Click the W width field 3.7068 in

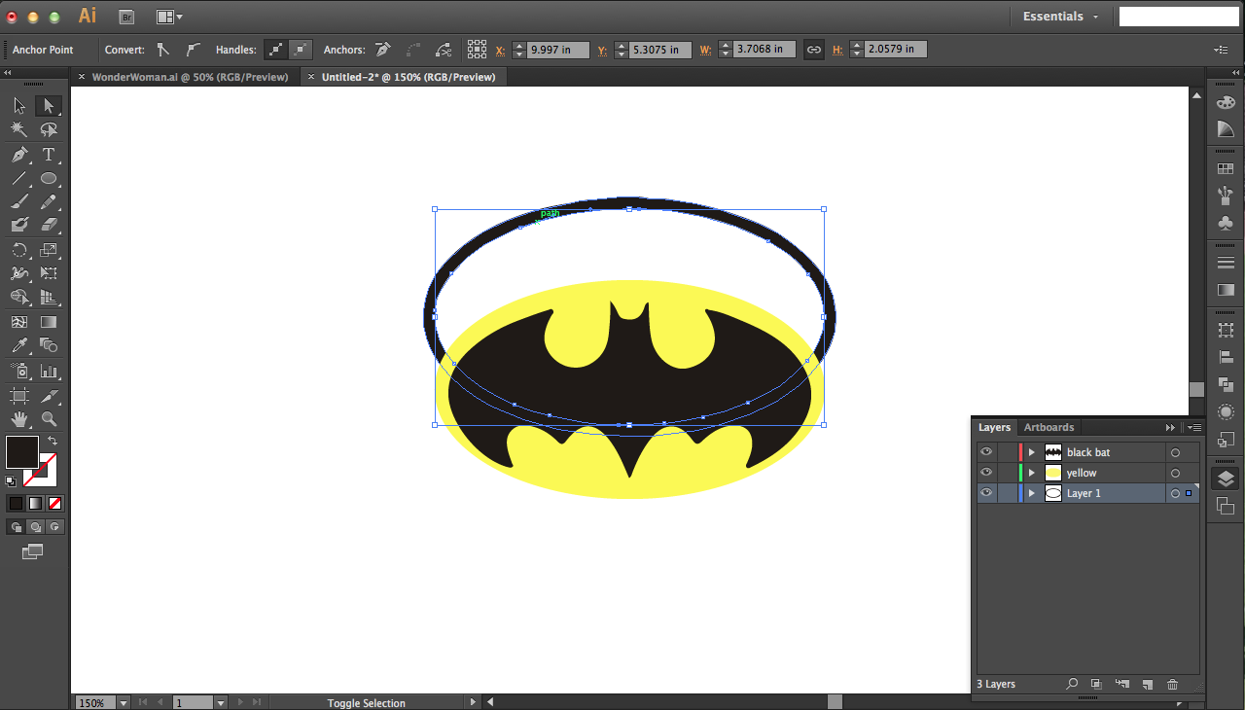[765, 50]
